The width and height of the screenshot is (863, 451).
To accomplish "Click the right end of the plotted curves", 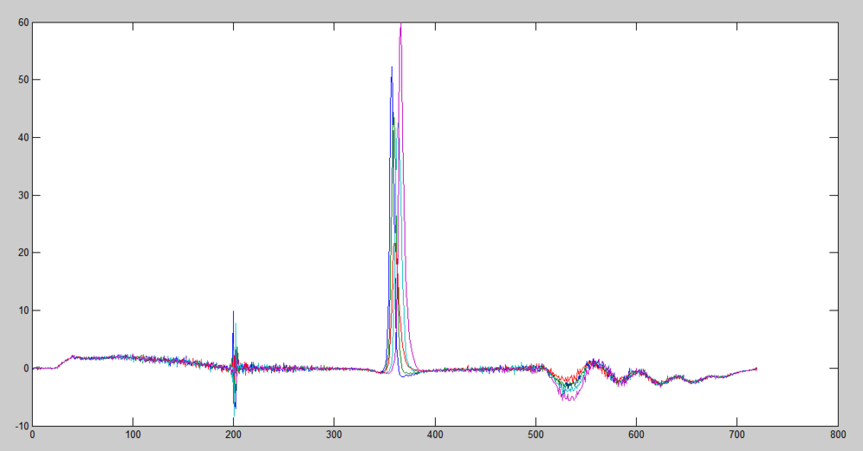I will 757,368.
